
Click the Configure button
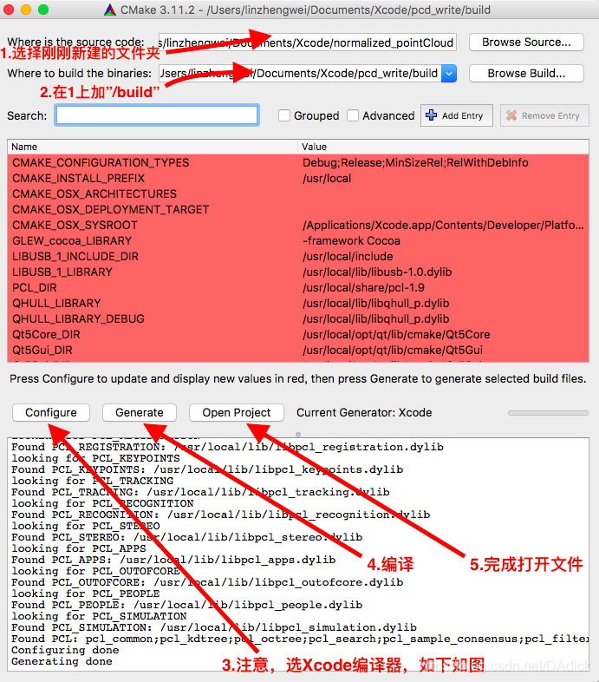pos(51,412)
